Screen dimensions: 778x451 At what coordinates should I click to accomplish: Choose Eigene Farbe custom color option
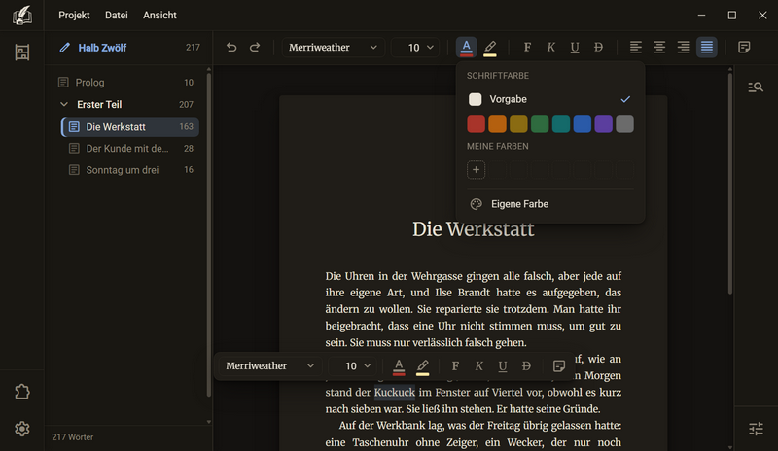click(x=550, y=204)
